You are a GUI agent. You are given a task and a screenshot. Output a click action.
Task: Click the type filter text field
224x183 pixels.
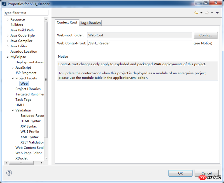coord(26,13)
